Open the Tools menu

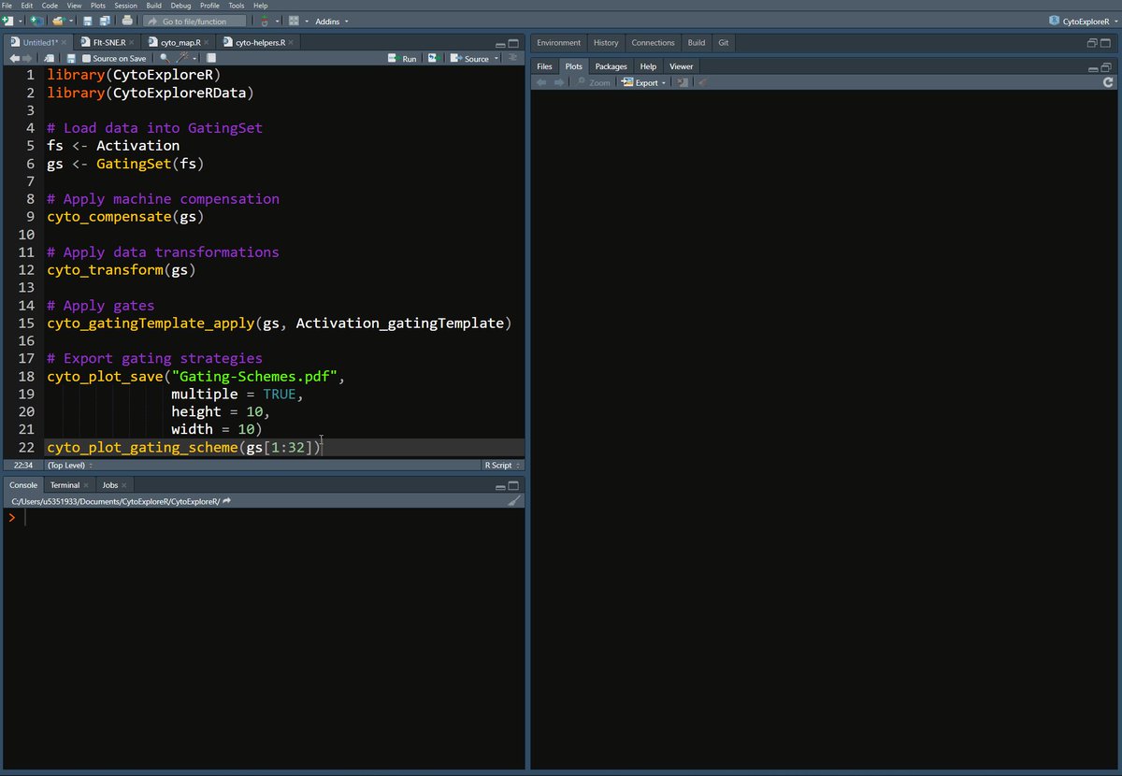click(237, 6)
